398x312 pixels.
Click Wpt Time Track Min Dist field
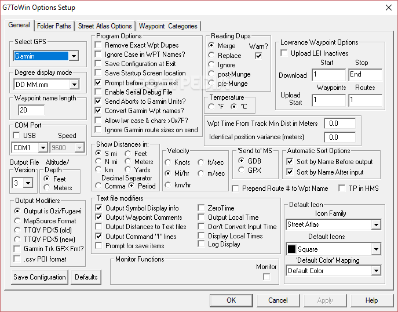click(340, 124)
